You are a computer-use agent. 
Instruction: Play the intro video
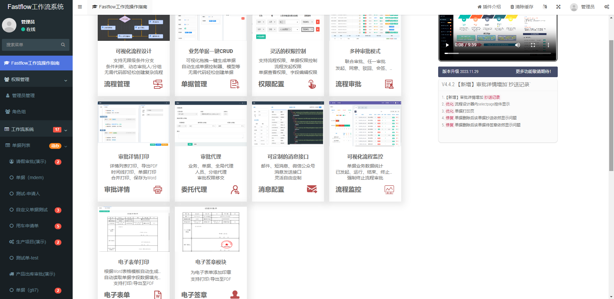click(447, 45)
